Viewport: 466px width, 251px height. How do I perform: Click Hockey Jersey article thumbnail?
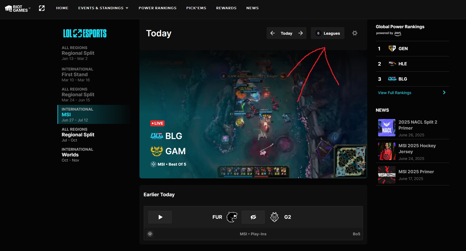(x=387, y=151)
